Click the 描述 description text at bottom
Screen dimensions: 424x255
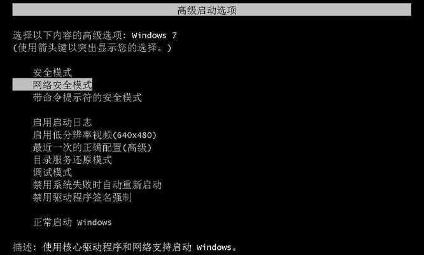click(x=125, y=247)
